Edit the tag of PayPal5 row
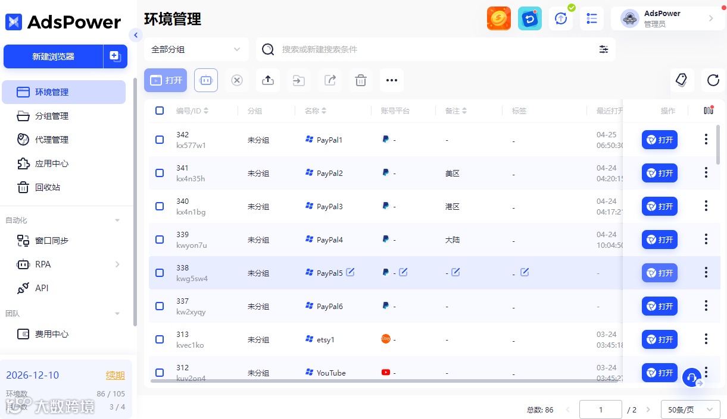The image size is (727, 419). (x=525, y=272)
